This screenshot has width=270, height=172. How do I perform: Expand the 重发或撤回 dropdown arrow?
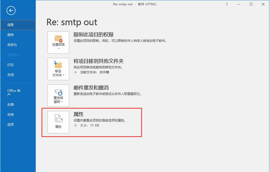(62, 102)
